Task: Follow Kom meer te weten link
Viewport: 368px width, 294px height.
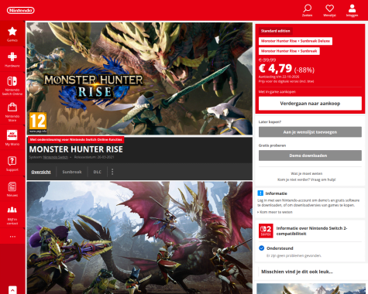Action: [275, 212]
